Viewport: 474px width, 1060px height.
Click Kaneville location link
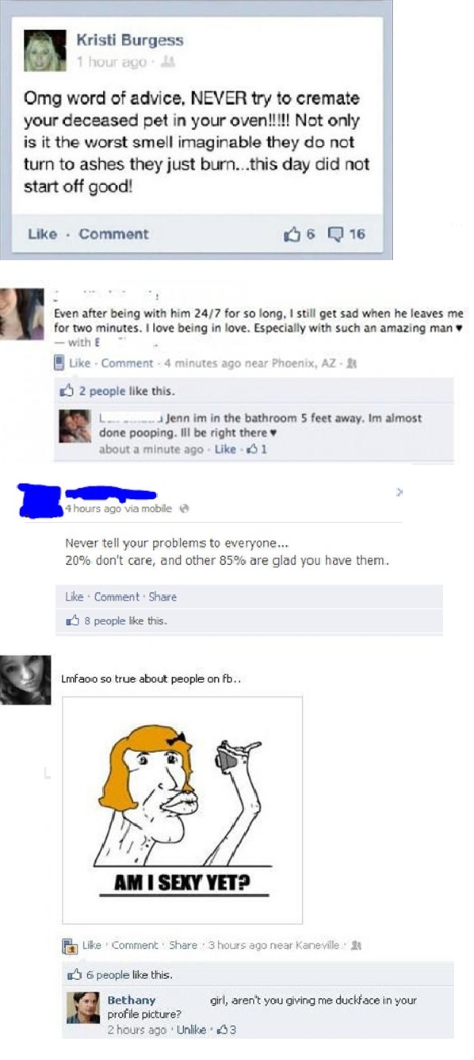[317, 945]
